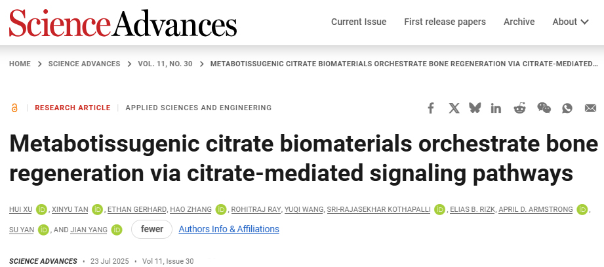Image resolution: width=604 pixels, height=267 pixels.
Task: Open Authors Info & Affiliations
Action: point(229,230)
